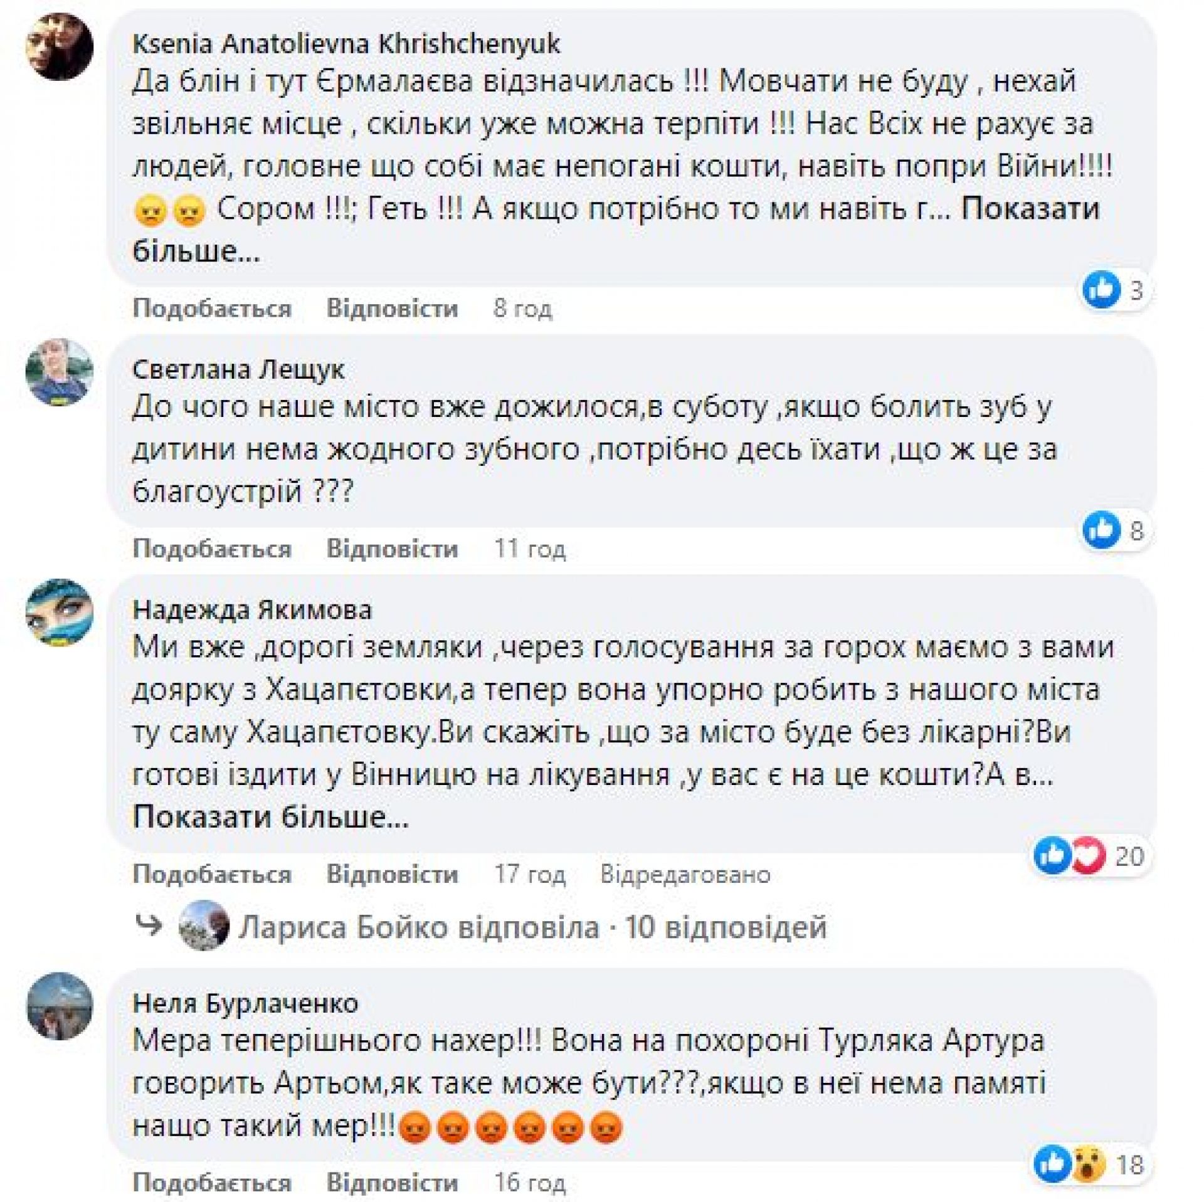Expand Надежда Якимова's comment via Показати більше

270,817
